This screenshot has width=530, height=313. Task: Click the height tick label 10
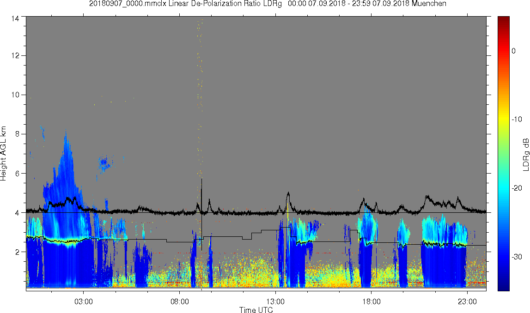pyautogui.click(x=15, y=95)
